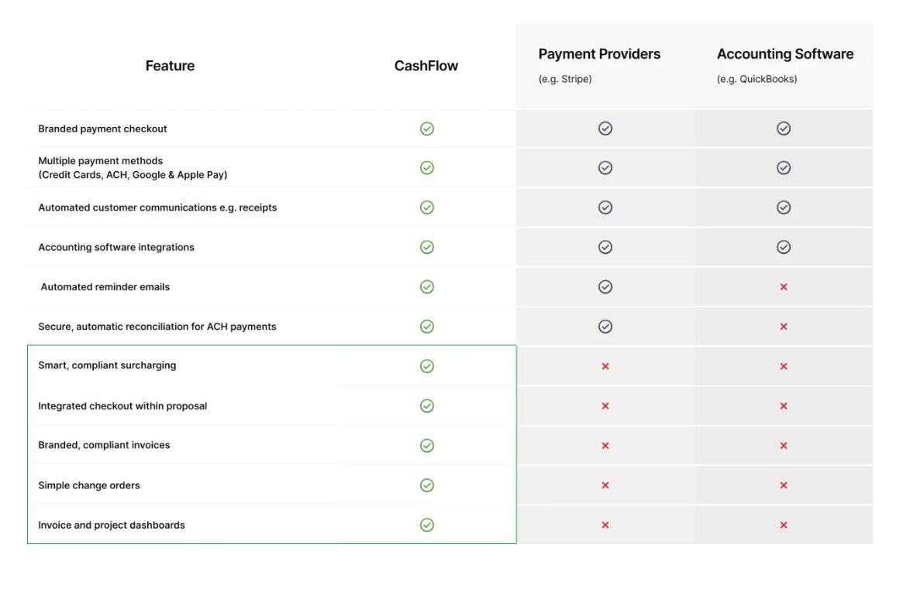Click Accounting Software checkmark for Automated customer communications

784,207
